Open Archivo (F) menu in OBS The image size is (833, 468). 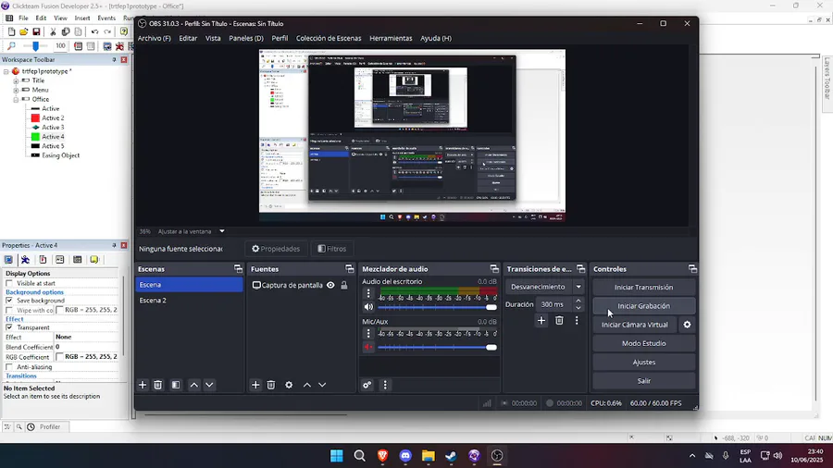tap(154, 38)
